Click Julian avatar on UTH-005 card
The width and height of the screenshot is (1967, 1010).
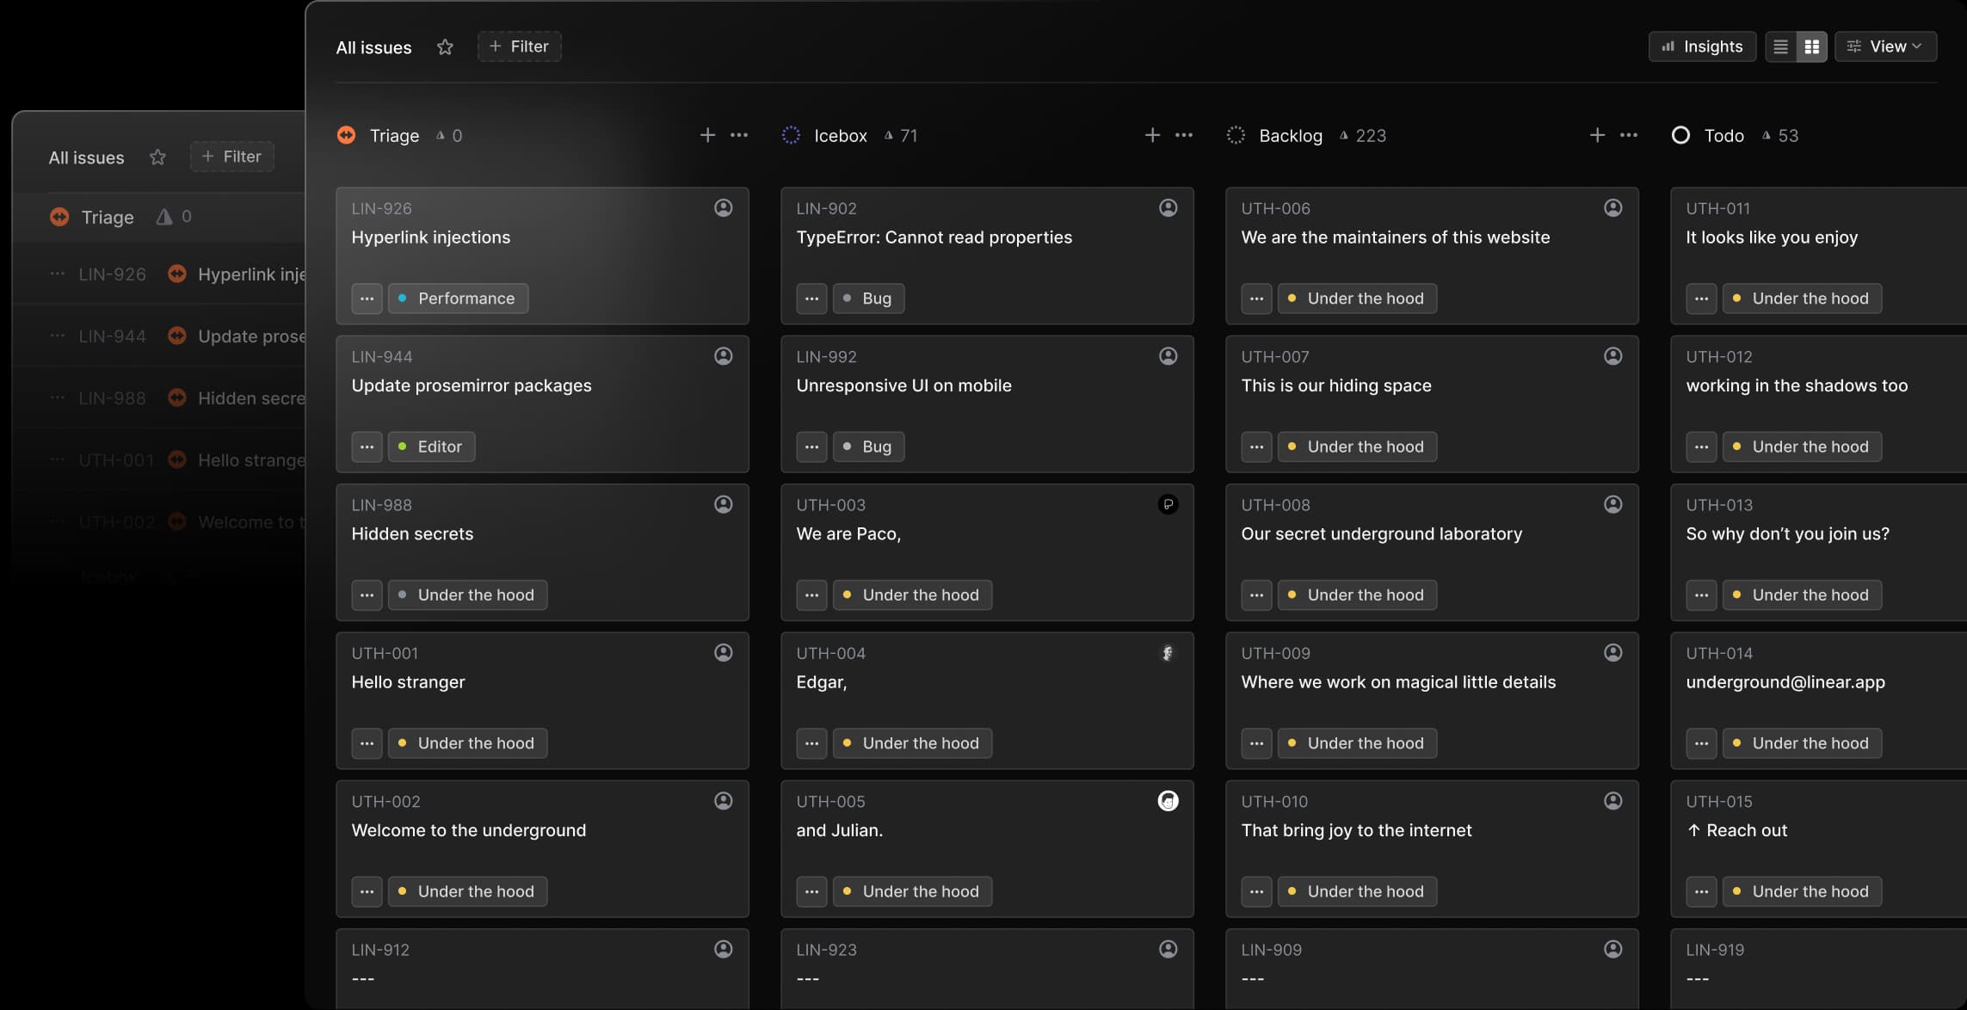[1168, 801]
